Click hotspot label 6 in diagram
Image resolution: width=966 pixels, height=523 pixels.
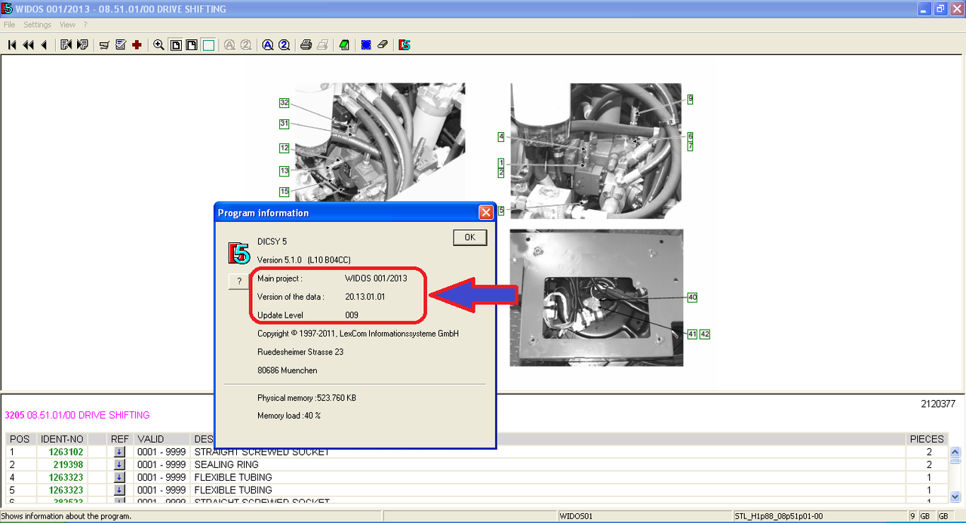690,136
